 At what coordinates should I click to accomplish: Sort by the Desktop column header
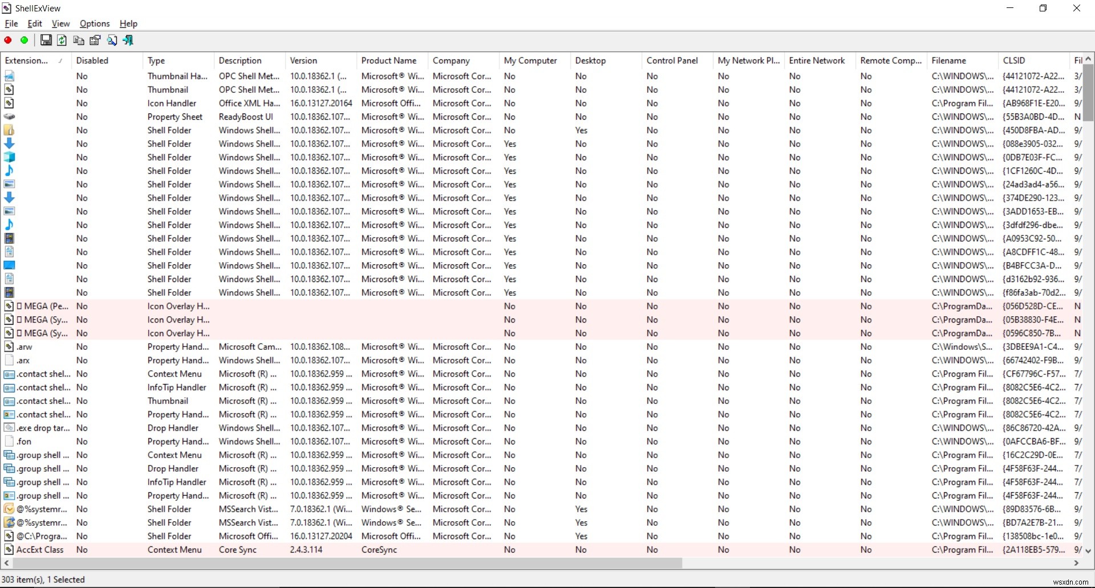[606, 60]
